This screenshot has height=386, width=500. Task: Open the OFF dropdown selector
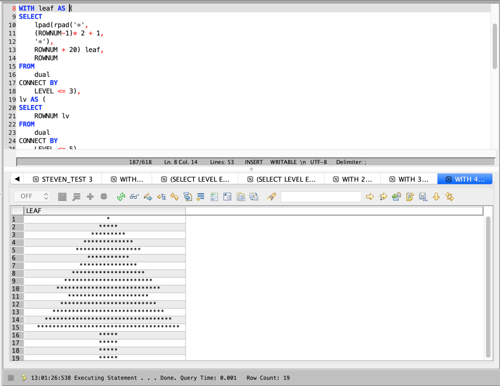tap(32, 197)
